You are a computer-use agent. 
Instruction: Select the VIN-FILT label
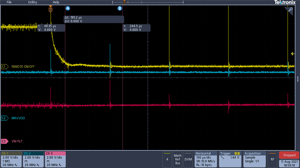[x=17, y=141]
